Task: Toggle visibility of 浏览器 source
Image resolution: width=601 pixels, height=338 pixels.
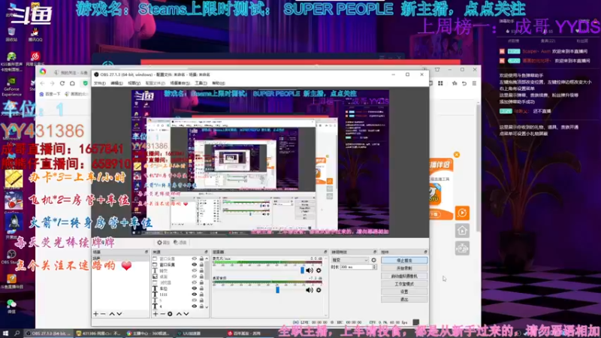Action: tap(195, 282)
